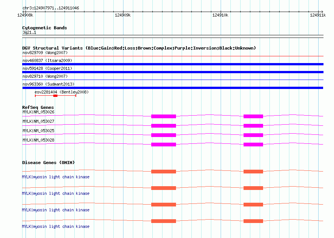Click the bottommost MYLK|myosin light chain kinase label

[56, 226]
